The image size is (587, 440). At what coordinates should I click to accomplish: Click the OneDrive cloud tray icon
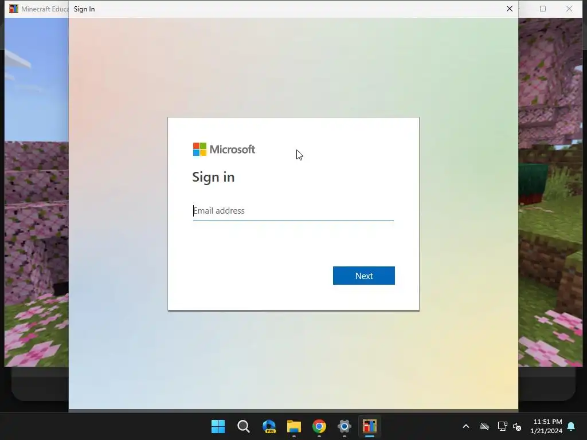coord(484,426)
